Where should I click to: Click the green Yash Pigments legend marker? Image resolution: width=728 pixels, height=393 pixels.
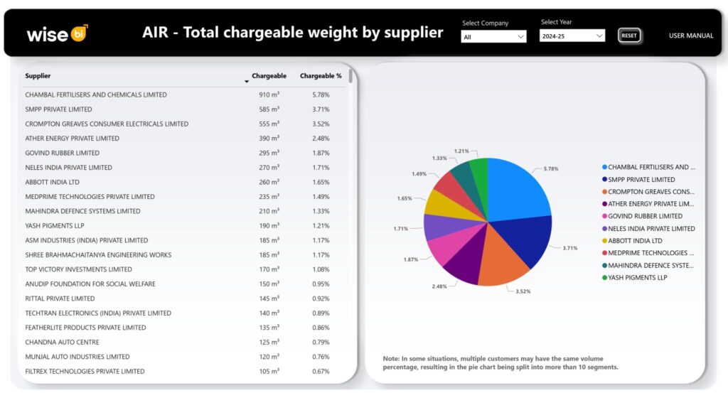click(x=604, y=277)
